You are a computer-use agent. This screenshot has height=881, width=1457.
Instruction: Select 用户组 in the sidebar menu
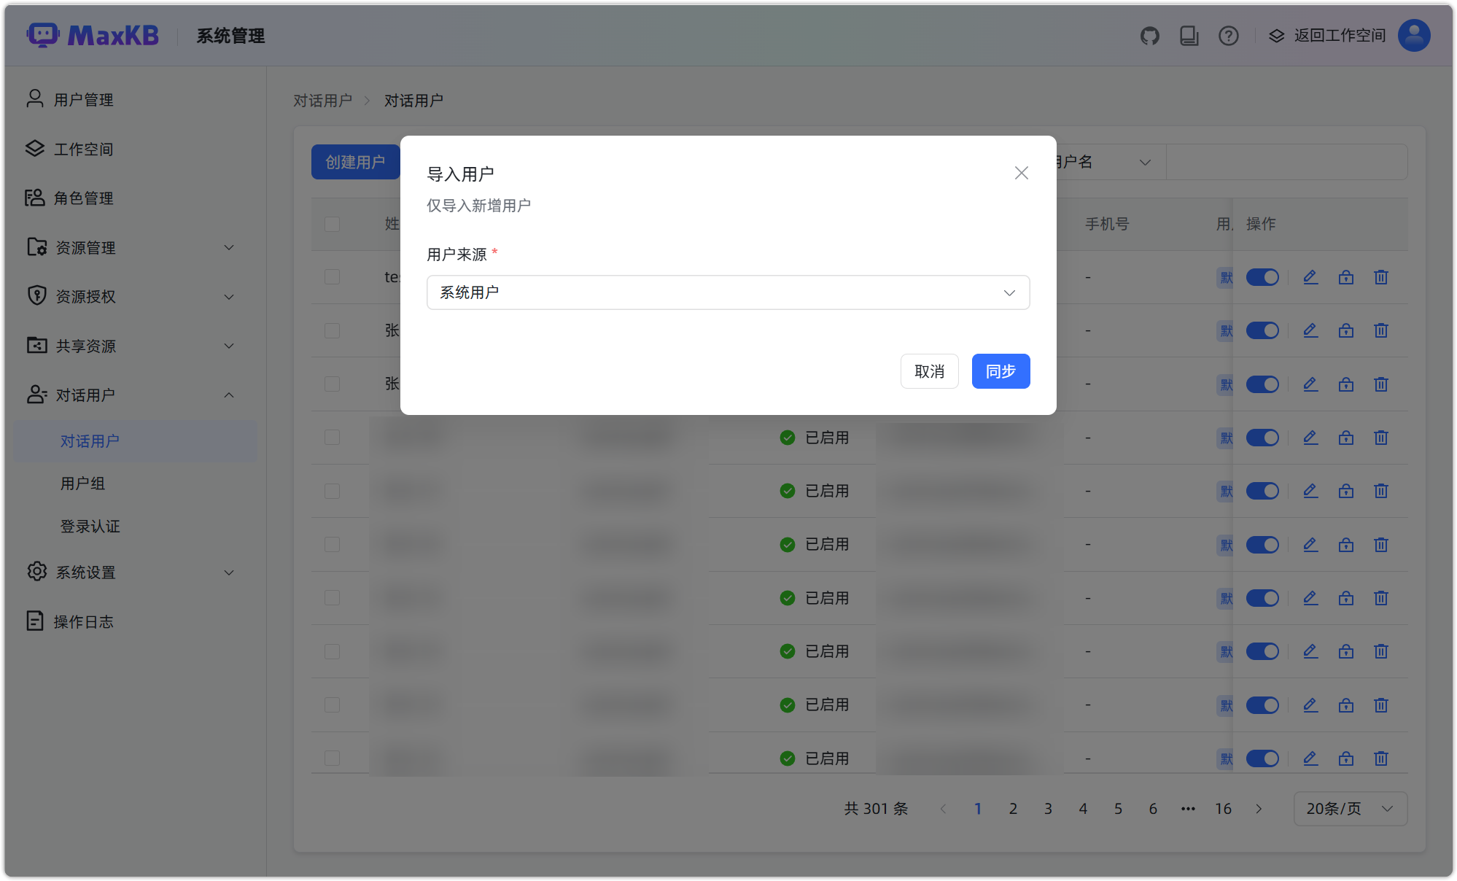pos(82,483)
